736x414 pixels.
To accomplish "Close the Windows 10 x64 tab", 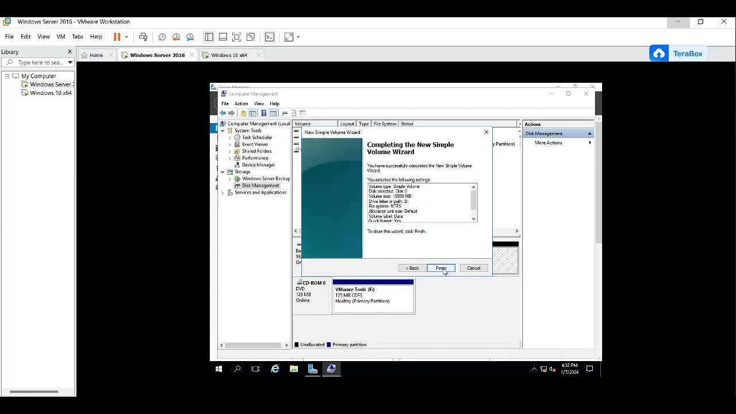I will click(x=258, y=55).
